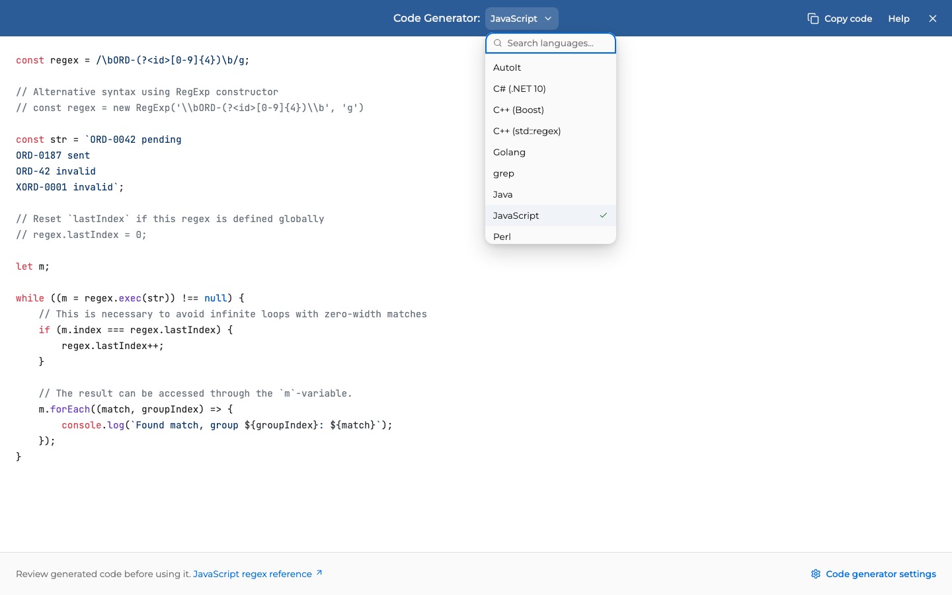952x595 pixels.
Task: Click the 'ORD-42 invalid' line
Action: coord(56,171)
